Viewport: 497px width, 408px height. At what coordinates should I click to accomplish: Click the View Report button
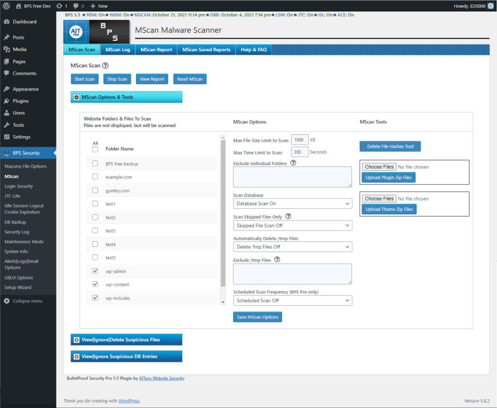click(x=152, y=79)
